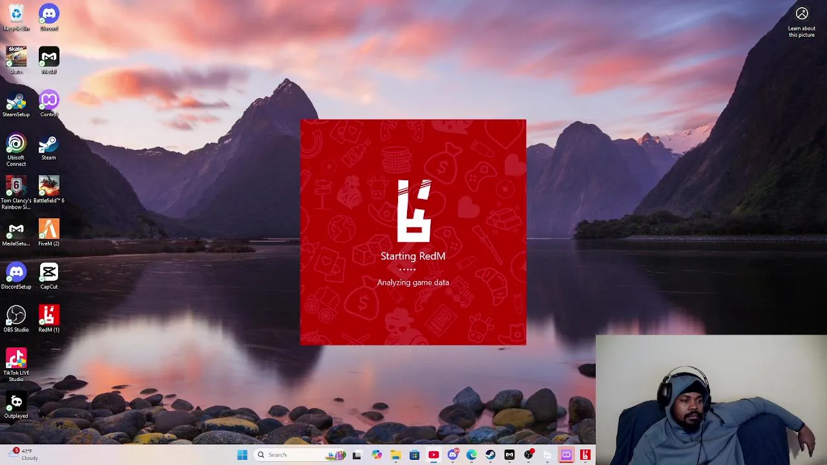Screen dimensions: 827x465
Task: Click the RedM logo on the splash screen
Action: coord(413,211)
